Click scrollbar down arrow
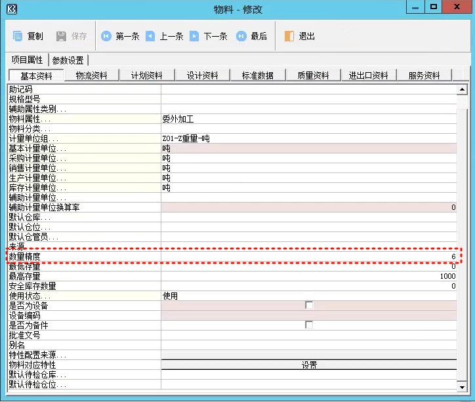475x402 pixels. 462,387
